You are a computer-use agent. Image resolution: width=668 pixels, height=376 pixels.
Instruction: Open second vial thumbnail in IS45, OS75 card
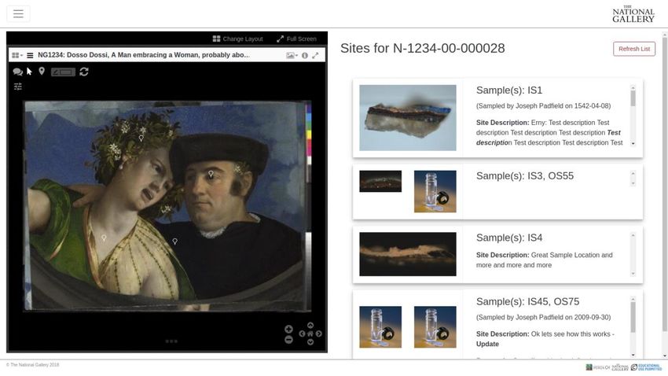435,327
